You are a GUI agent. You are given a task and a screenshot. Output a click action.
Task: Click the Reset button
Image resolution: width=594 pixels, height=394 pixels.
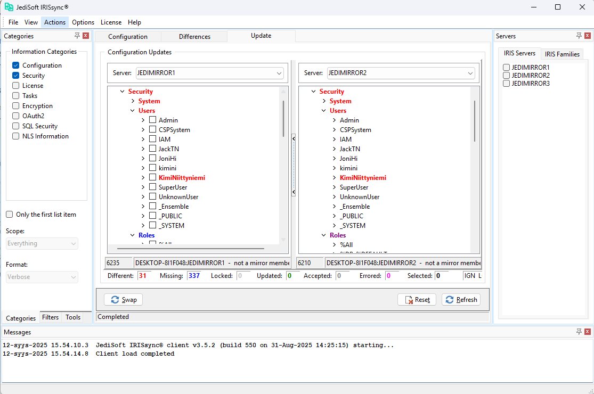pyautogui.click(x=417, y=300)
